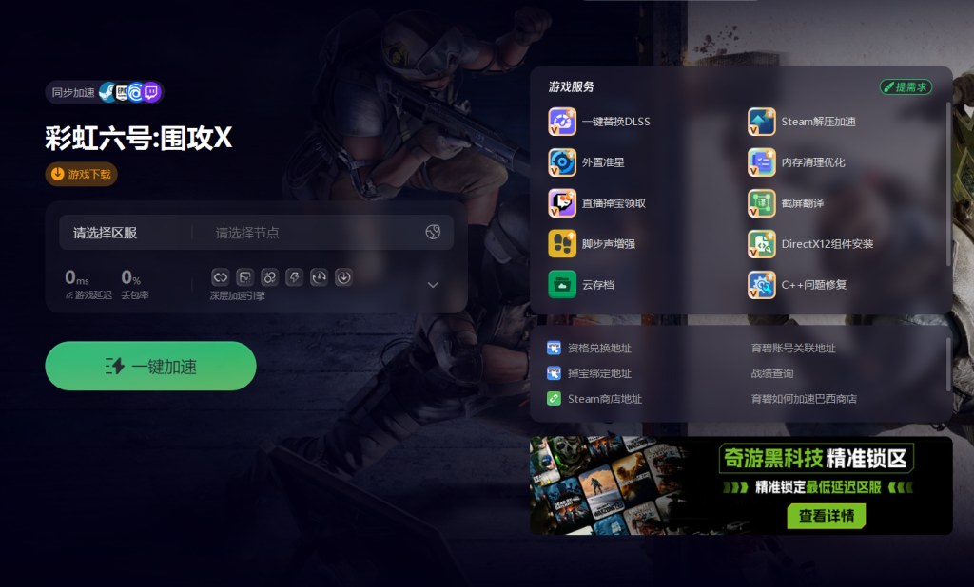Click the square panel engine icon
This screenshot has width=974, height=587.
click(244, 276)
